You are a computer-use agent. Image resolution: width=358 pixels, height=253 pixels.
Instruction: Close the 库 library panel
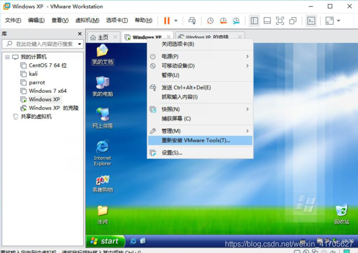coord(80,34)
